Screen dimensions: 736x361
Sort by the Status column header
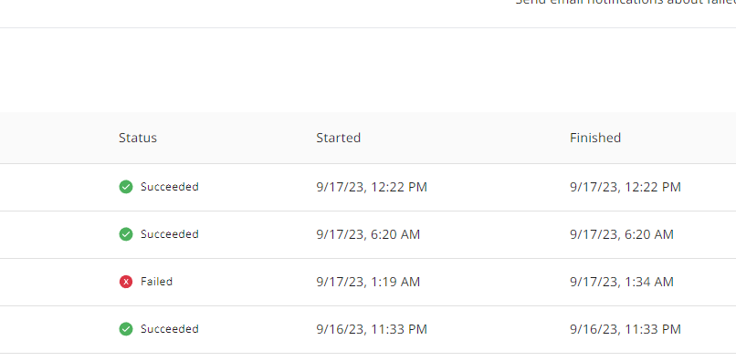pos(138,138)
